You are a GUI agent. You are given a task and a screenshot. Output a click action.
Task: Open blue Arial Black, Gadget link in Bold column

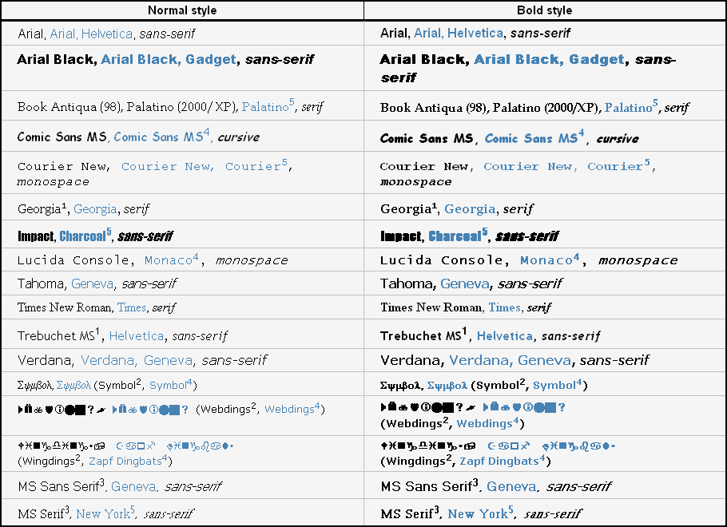[x=550, y=59]
